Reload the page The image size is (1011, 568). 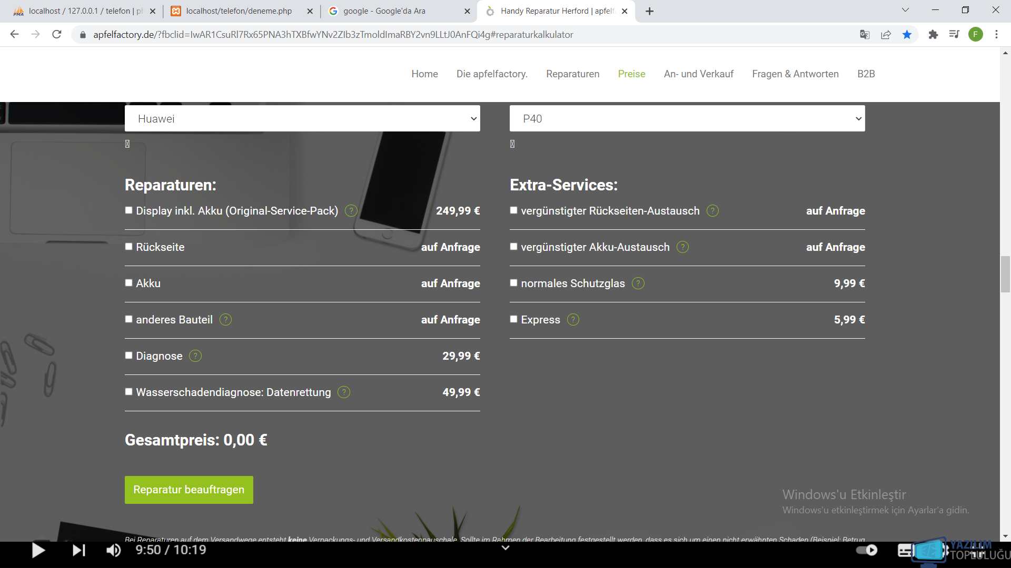(57, 35)
